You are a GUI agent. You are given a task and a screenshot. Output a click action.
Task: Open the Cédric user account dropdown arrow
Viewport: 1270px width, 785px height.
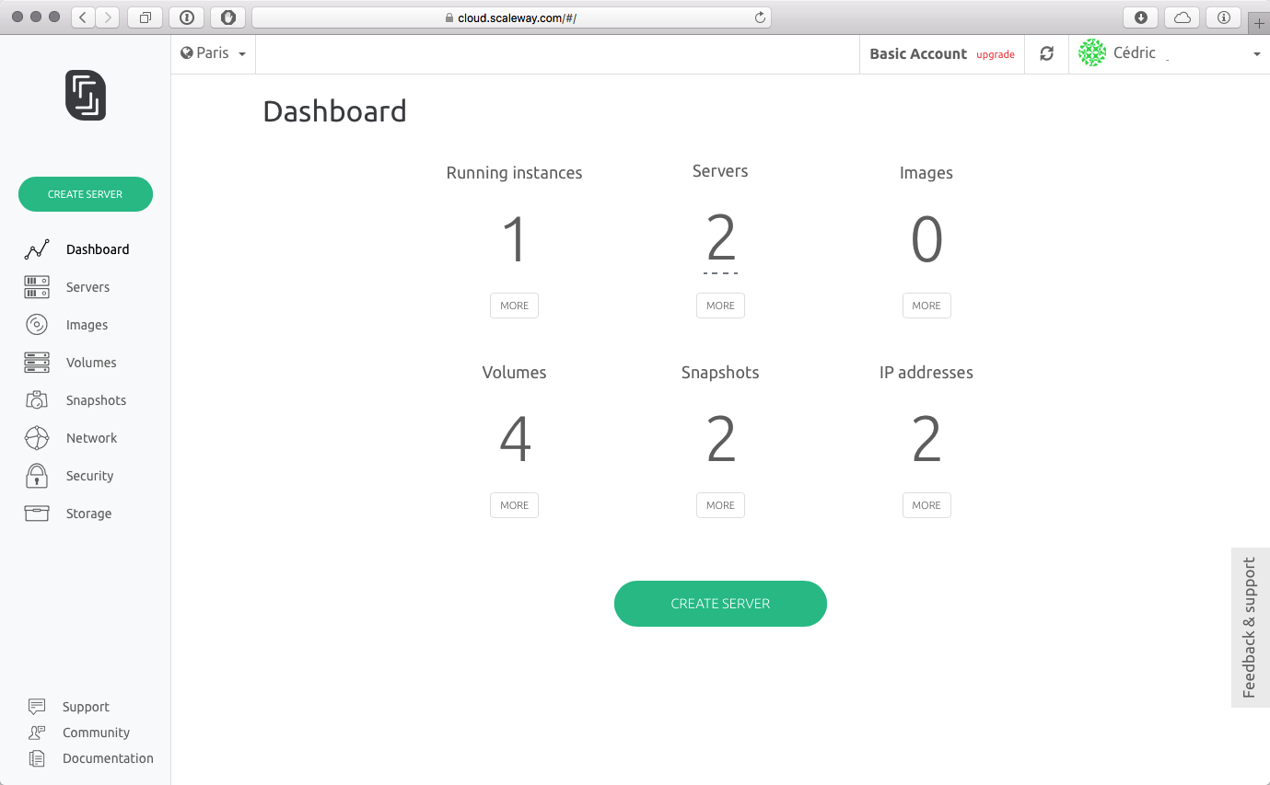point(1257,54)
